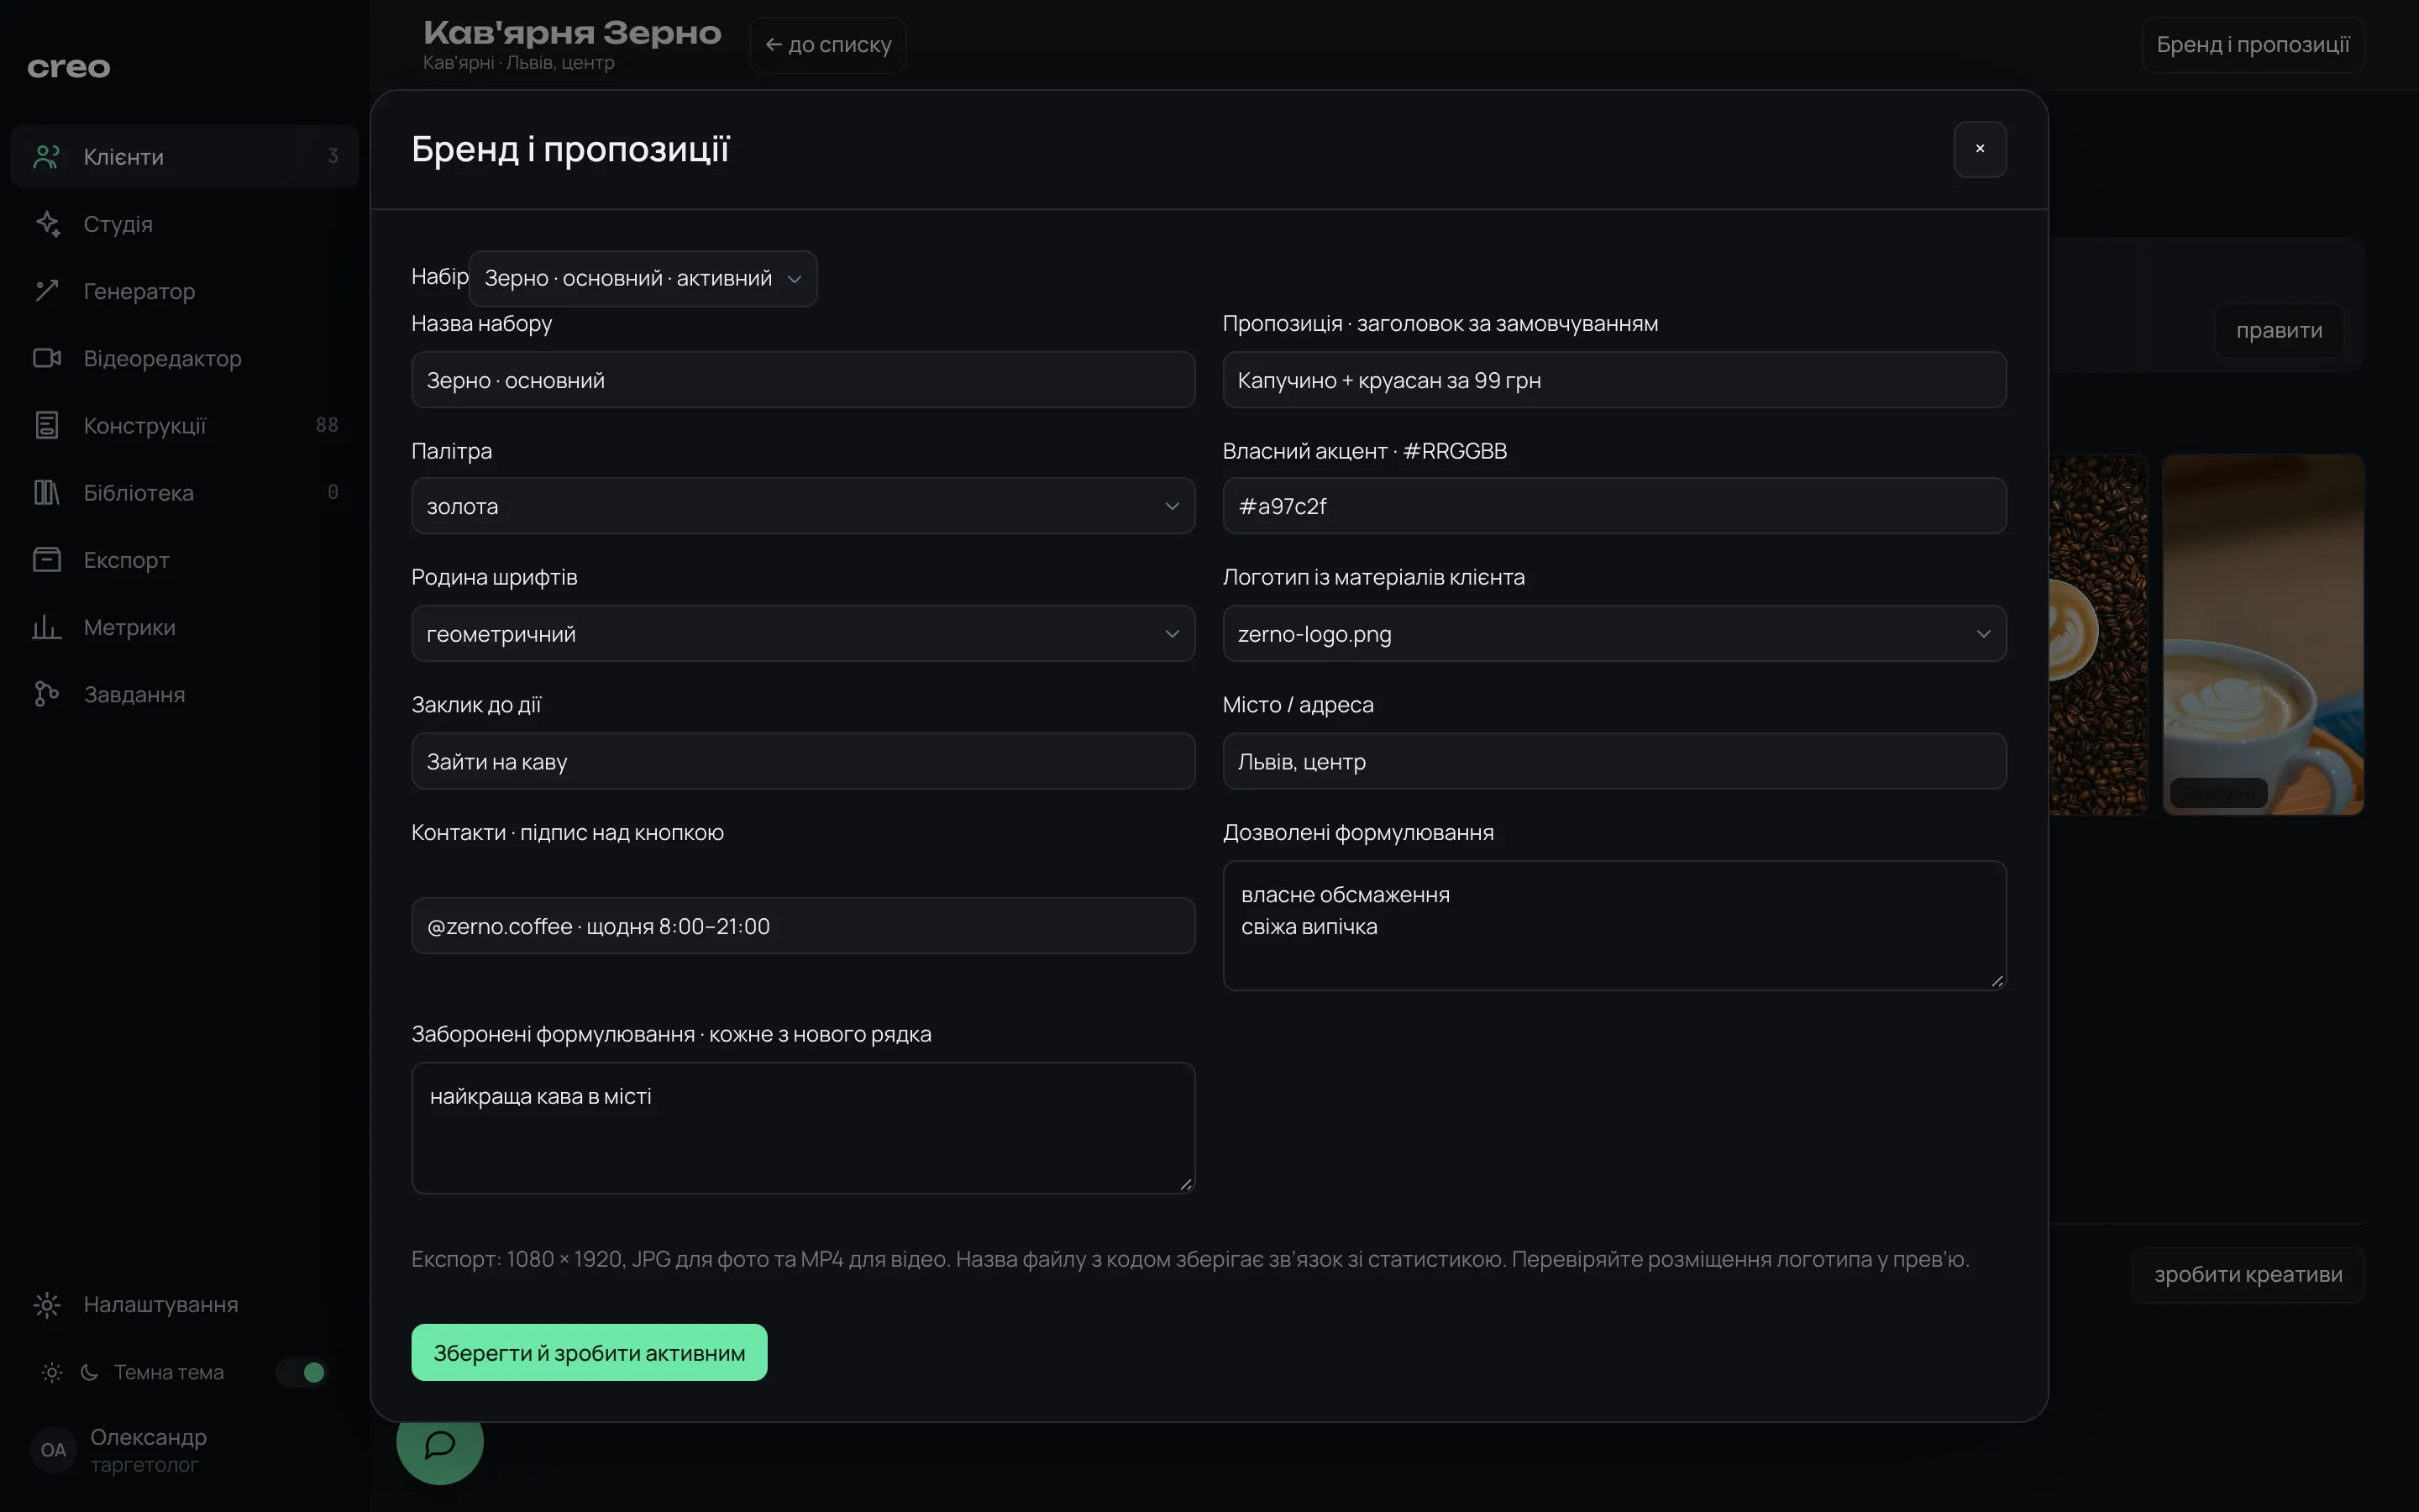Open the Метрики chart icon
Viewport: 2419px width, 1512px height.
click(47, 627)
